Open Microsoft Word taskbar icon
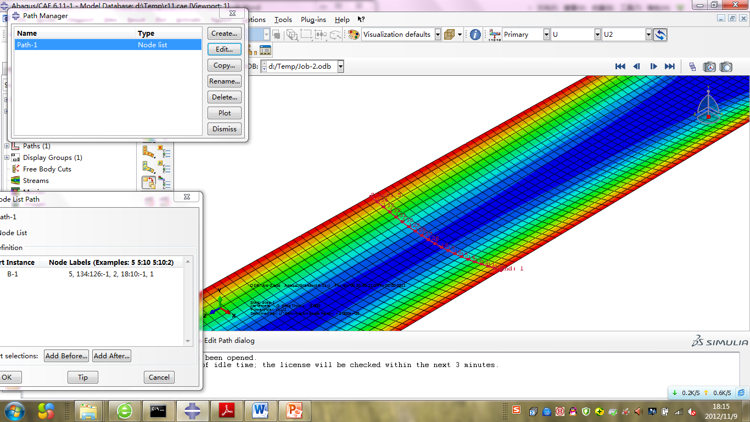The width and height of the screenshot is (750, 422). click(261, 411)
